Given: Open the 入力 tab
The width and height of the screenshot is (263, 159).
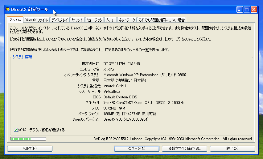Looking at the screenshot, I should [x=110, y=20].
